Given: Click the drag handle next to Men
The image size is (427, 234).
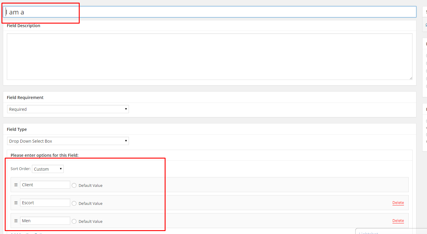Looking at the screenshot, I should 16,221.
